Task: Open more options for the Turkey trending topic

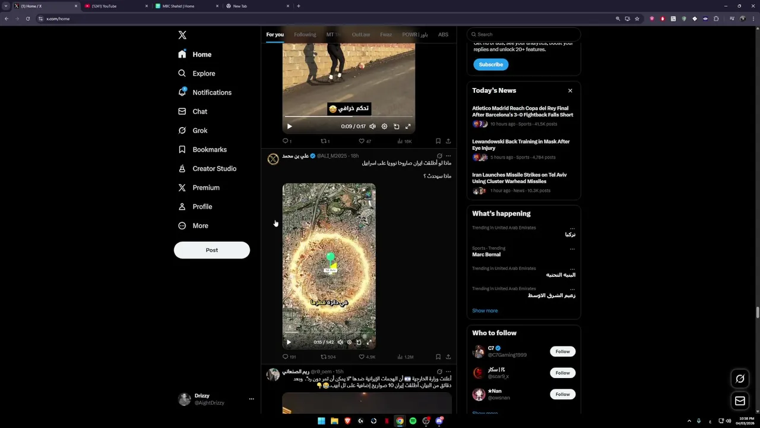Action: click(572, 228)
